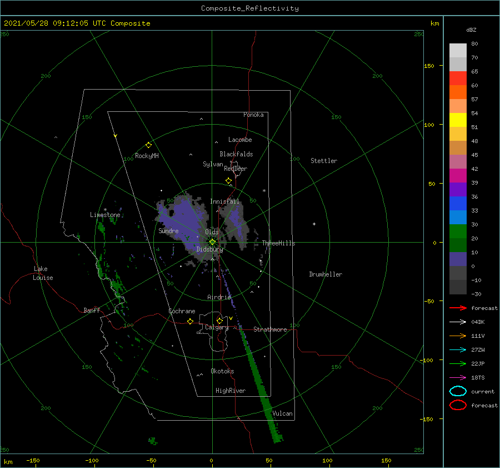This screenshot has width=500, height=468.
Task: Click the Stettler label on map
Action: pos(324,161)
